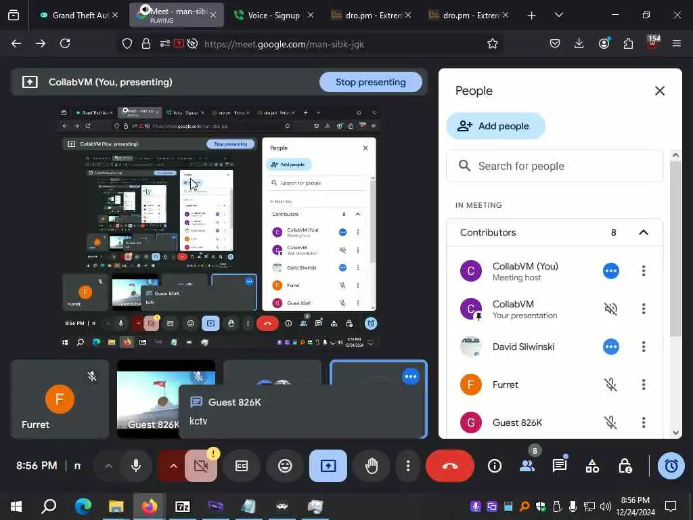The width and height of the screenshot is (693, 520).
Task: Open Firefox account icon
Action: tap(604, 44)
